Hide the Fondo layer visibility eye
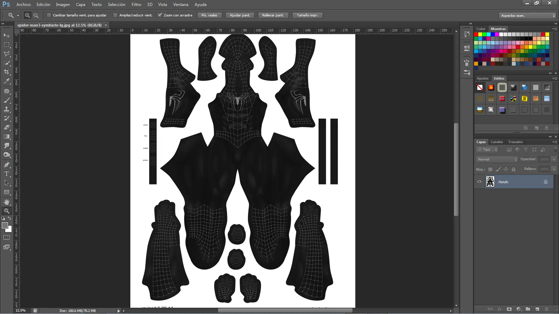The width and height of the screenshot is (559, 314). tap(479, 182)
